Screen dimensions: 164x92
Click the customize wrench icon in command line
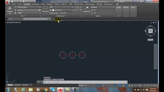42,82
